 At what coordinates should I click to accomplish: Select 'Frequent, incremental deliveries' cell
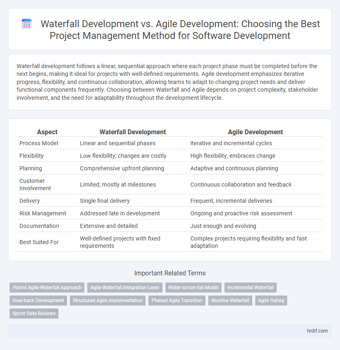[255, 201]
